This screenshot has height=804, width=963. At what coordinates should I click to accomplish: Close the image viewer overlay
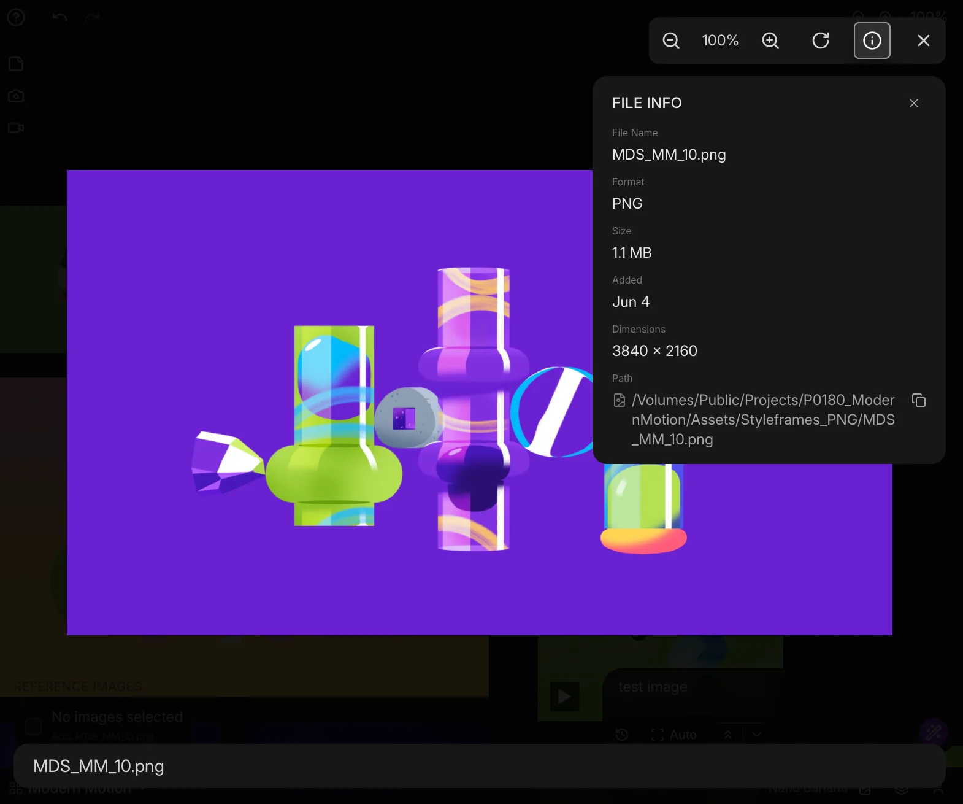pyautogui.click(x=923, y=41)
